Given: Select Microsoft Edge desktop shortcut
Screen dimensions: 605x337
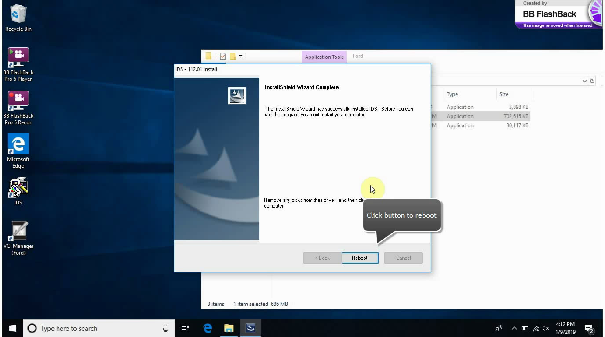Looking at the screenshot, I should click(x=18, y=151).
